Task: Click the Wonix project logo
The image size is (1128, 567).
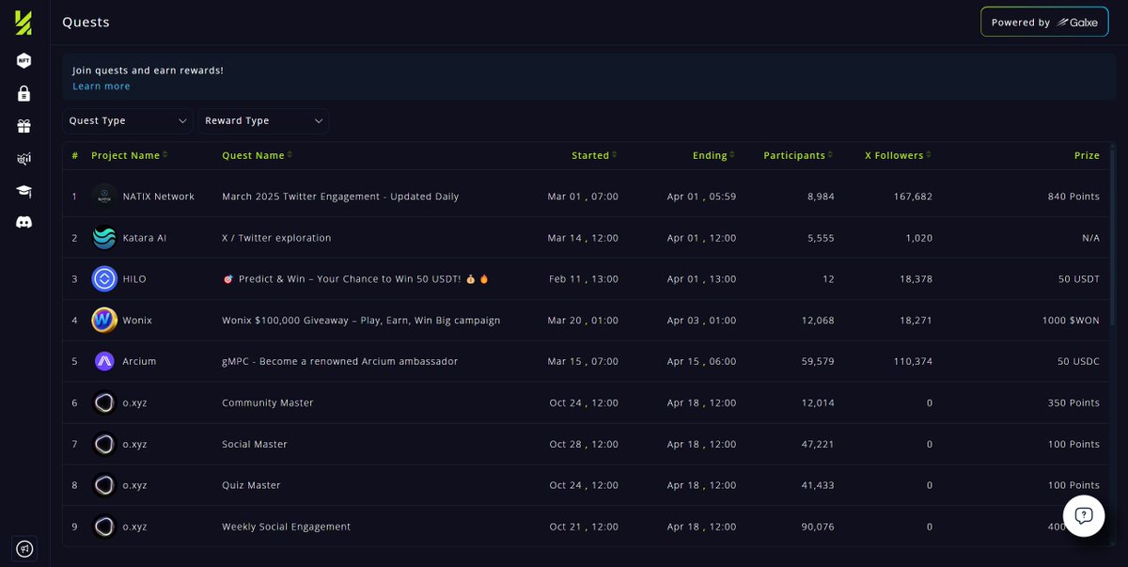Action: coord(104,321)
